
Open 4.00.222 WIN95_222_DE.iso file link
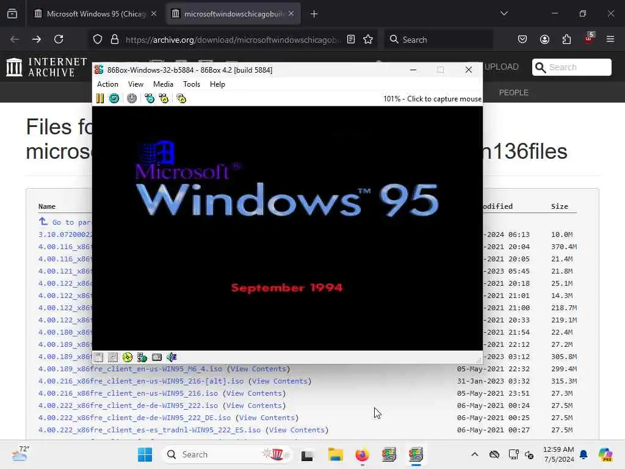point(135,418)
